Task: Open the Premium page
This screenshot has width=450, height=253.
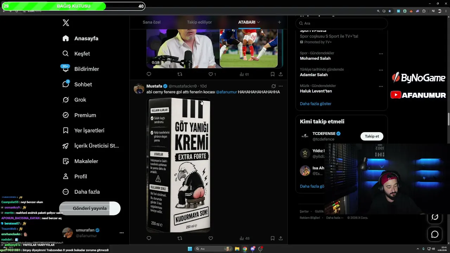Action: (79, 115)
